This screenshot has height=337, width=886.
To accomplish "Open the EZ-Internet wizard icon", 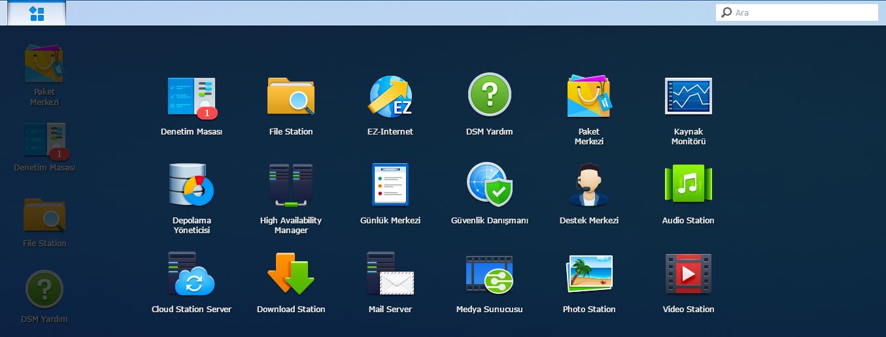I will pyautogui.click(x=390, y=97).
